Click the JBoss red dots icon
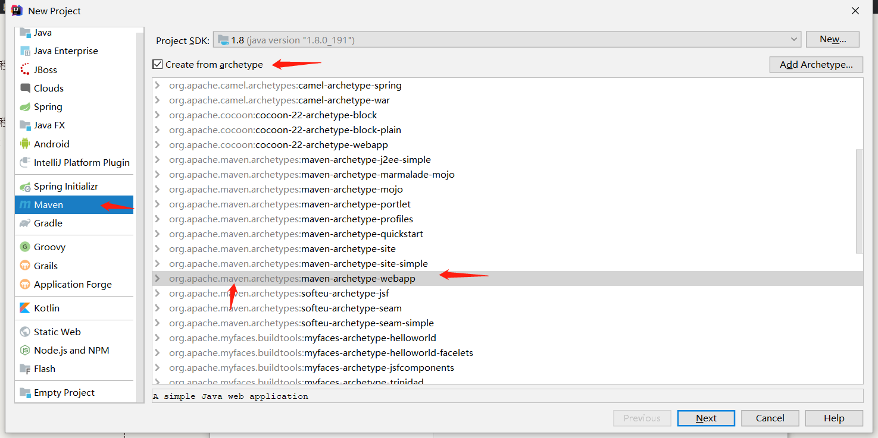This screenshot has width=878, height=438. 25,70
